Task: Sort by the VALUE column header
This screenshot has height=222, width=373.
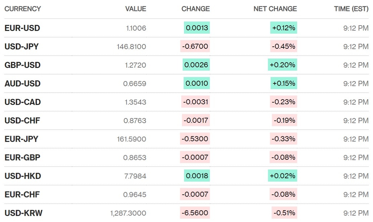Action: 136,9
